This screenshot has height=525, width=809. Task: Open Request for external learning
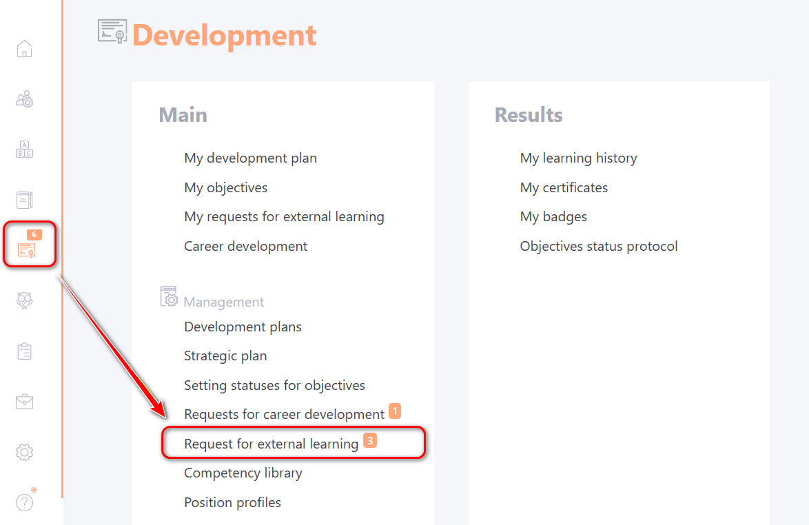click(x=271, y=444)
